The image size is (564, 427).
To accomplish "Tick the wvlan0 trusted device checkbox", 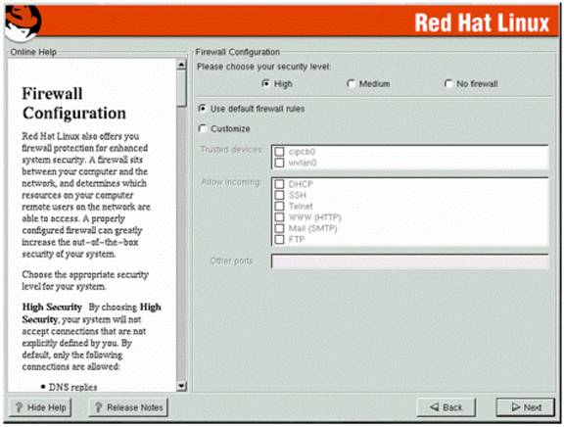I will point(279,163).
